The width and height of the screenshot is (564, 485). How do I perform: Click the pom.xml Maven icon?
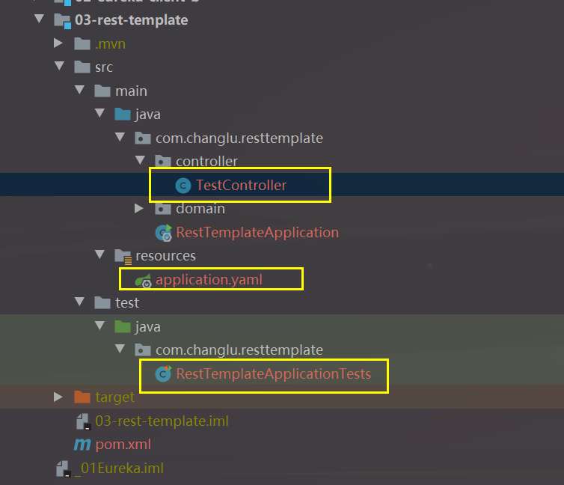[x=82, y=445]
